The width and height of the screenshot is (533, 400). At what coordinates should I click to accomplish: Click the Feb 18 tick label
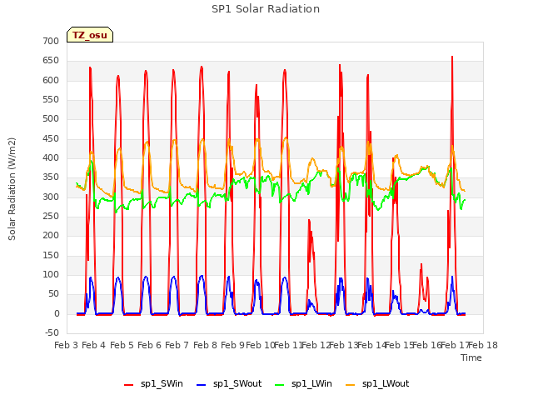483,345
